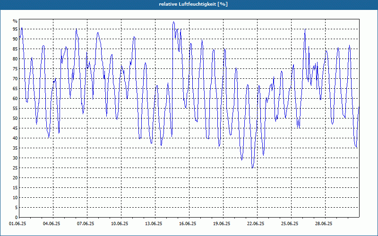The width and height of the screenshot is (378, 236).
Task: Click the y-axis value 70
Action: pyautogui.click(x=15, y=78)
